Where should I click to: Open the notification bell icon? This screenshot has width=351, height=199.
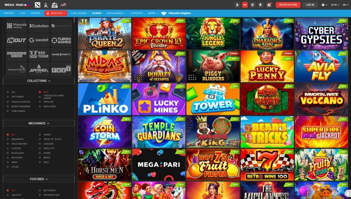(x=261, y=5)
